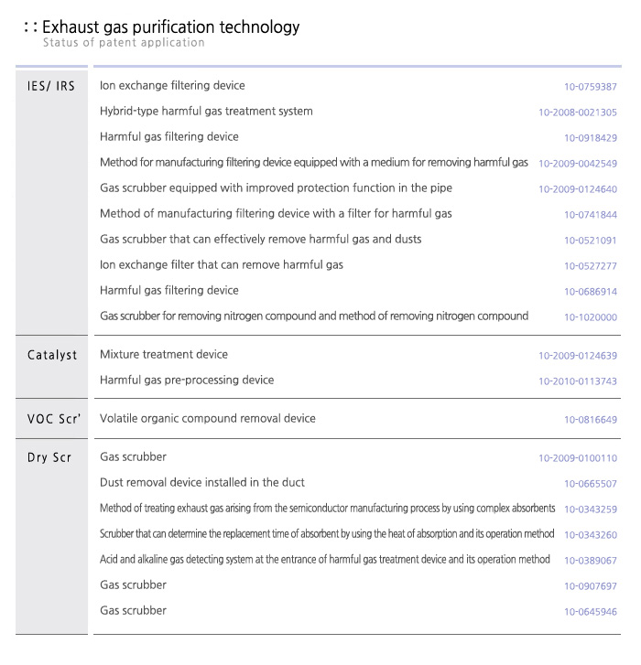Click patent number 10-0389067
The width and height of the screenshot is (641, 665).
pos(590,561)
